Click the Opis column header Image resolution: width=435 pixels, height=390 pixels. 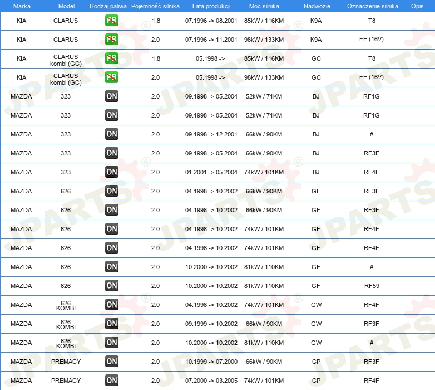[417, 6]
